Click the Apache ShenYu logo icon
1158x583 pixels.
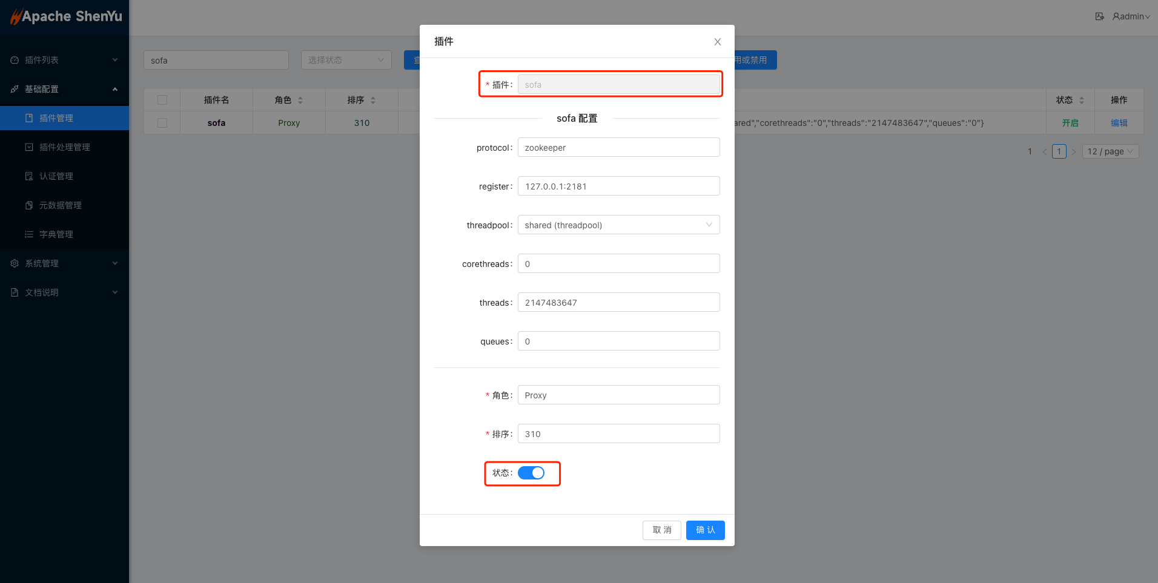click(16, 17)
